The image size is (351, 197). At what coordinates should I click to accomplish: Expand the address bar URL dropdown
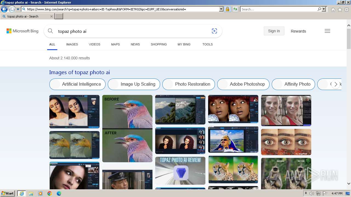click(x=221, y=9)
